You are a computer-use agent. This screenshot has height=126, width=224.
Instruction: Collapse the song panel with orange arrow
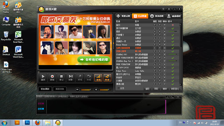(x=113, y=43)
